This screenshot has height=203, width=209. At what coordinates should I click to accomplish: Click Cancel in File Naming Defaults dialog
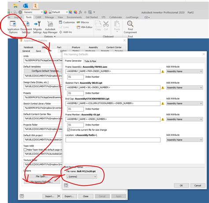[x=198, y=185]
